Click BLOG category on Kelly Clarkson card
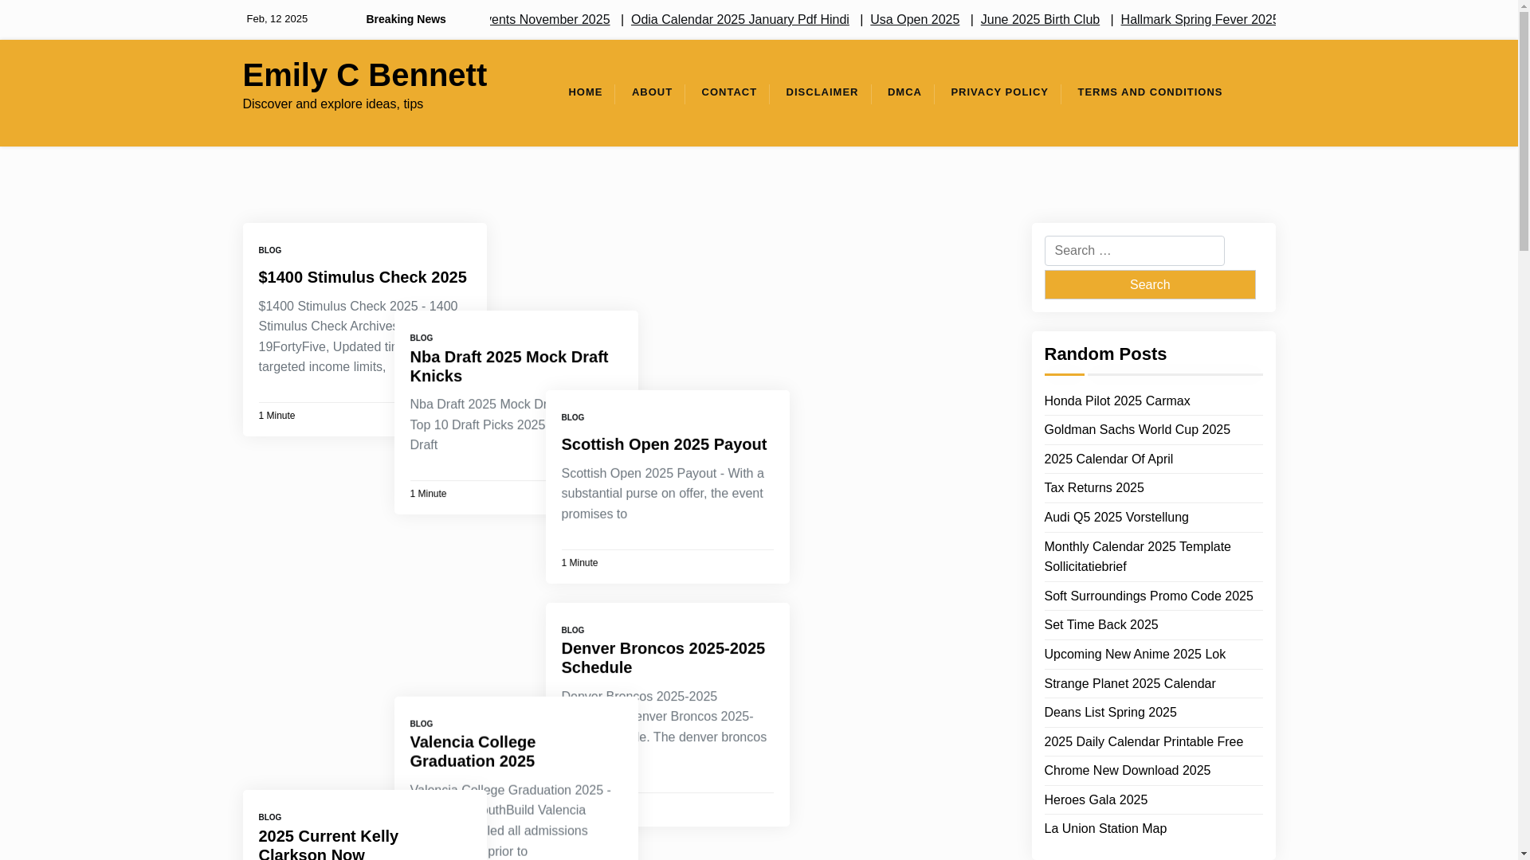The height and width of the screenshot is (860, 1530). tap(269, 818)
